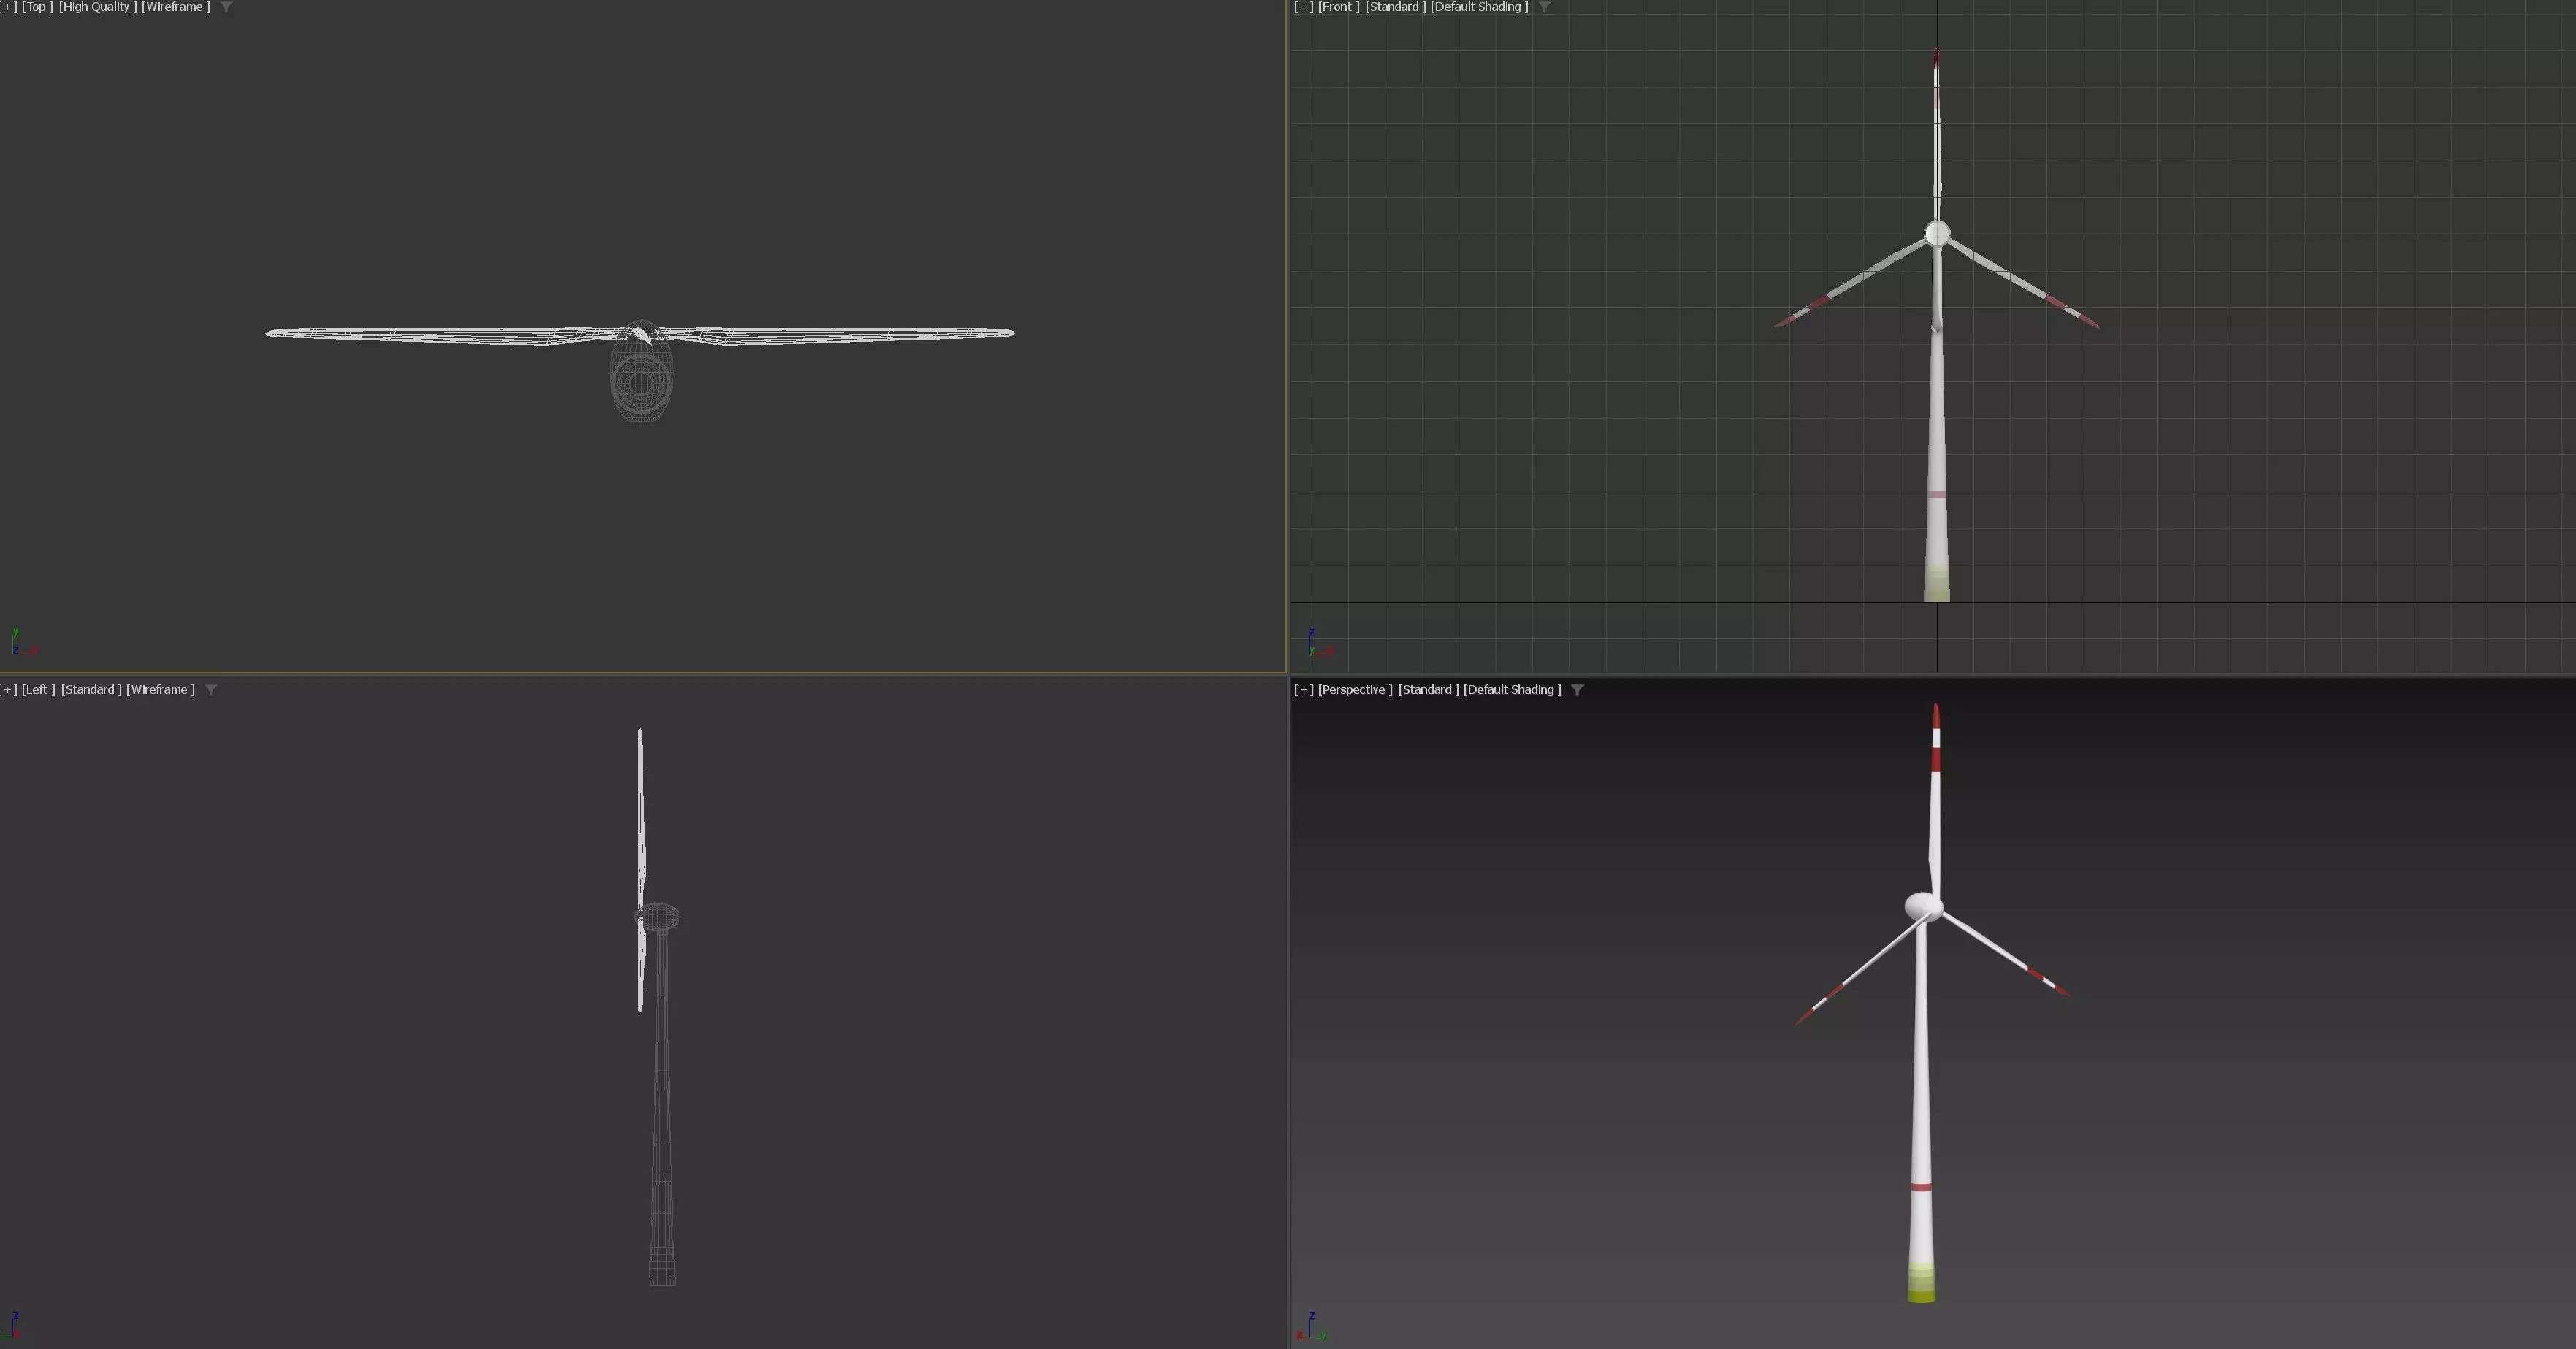Open the [Front] view point-of-view menu
This screenshot has height=1349, width=2576.
[1338, 7]
